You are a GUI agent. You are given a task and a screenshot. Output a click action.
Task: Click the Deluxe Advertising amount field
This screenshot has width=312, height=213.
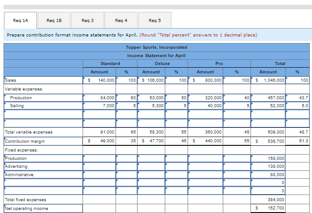[151, 166]
